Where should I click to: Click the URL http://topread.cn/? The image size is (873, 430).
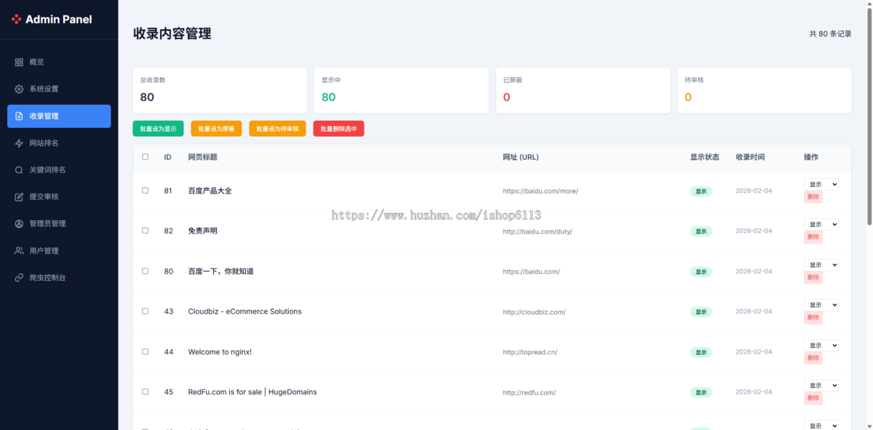[530, 352]
